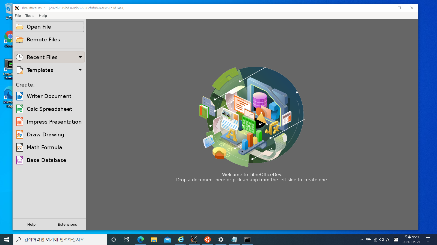Click the Help button at sidebar bottom

coord(31,224)
